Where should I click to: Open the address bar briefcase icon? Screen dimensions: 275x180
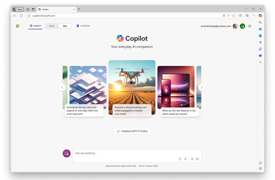coord(224,16)
